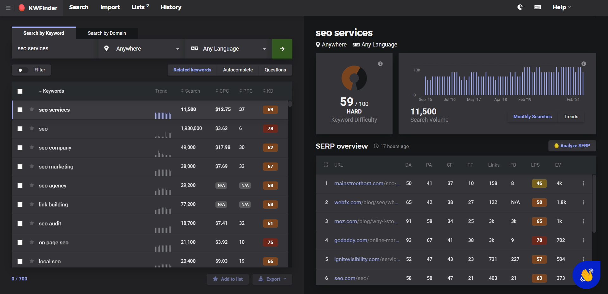Image resolution: width=608 pixels, height=294 pixels.
Task: Star the link building keyword
Action: click(x=32, y=204)
